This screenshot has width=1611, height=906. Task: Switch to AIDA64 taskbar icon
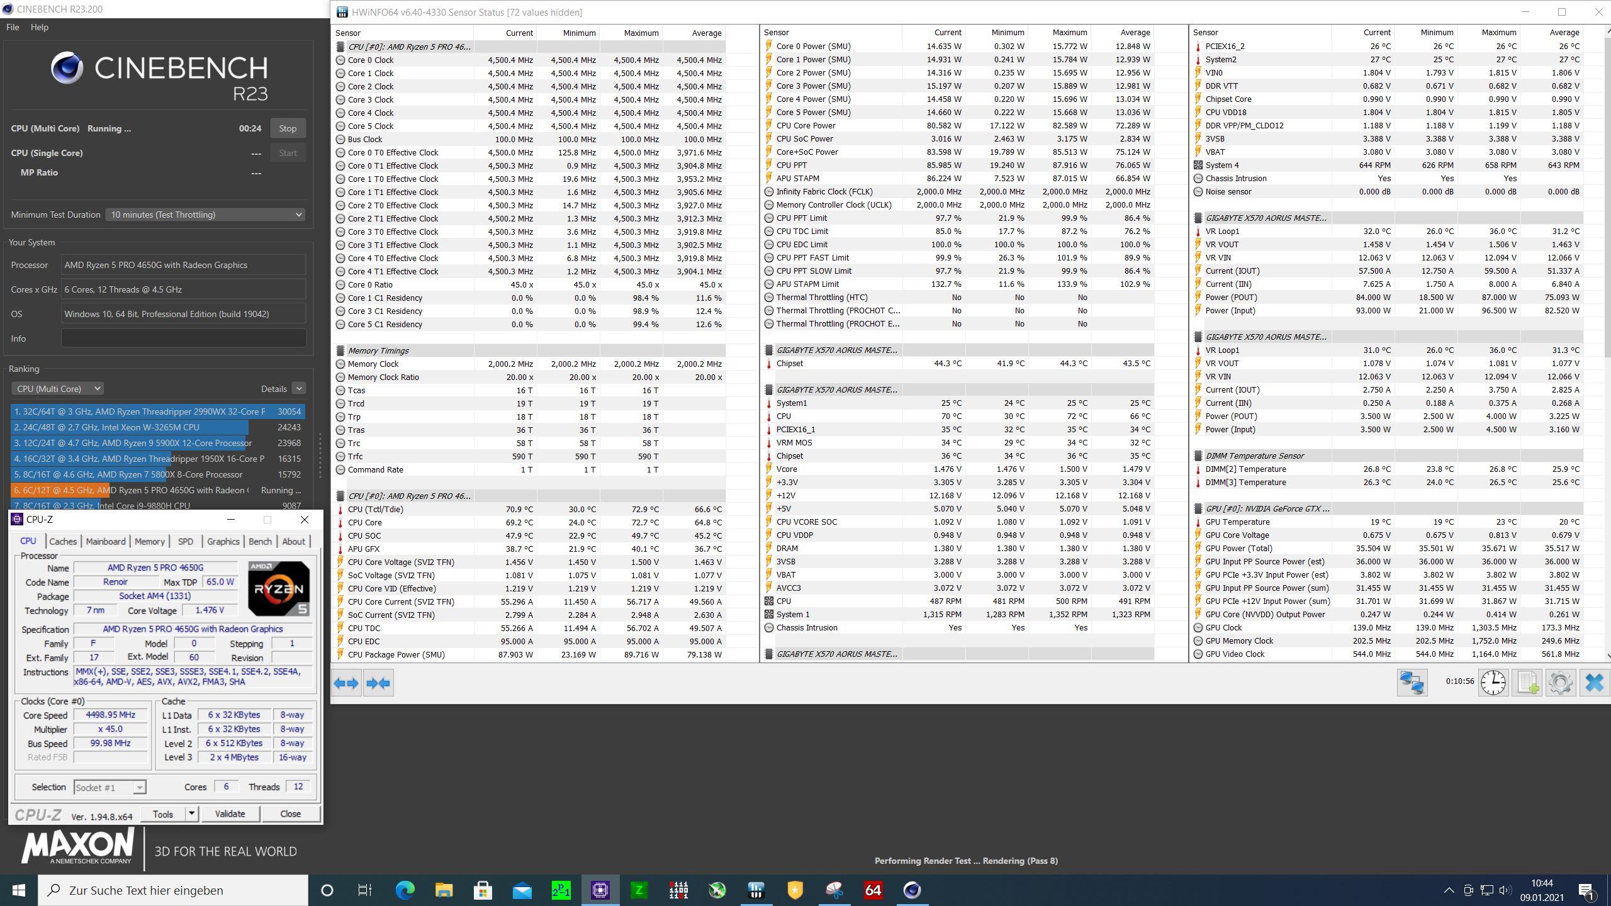pos(873,890)
